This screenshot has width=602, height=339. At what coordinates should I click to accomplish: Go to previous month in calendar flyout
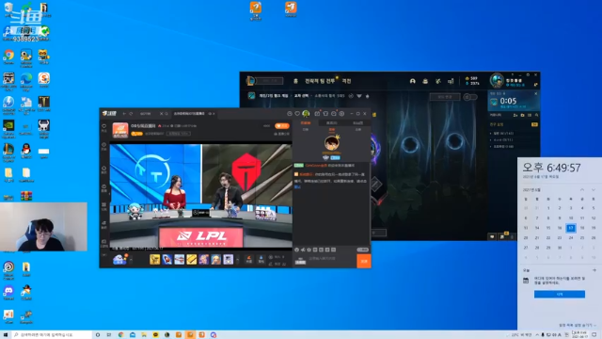(x=582, y=190)
